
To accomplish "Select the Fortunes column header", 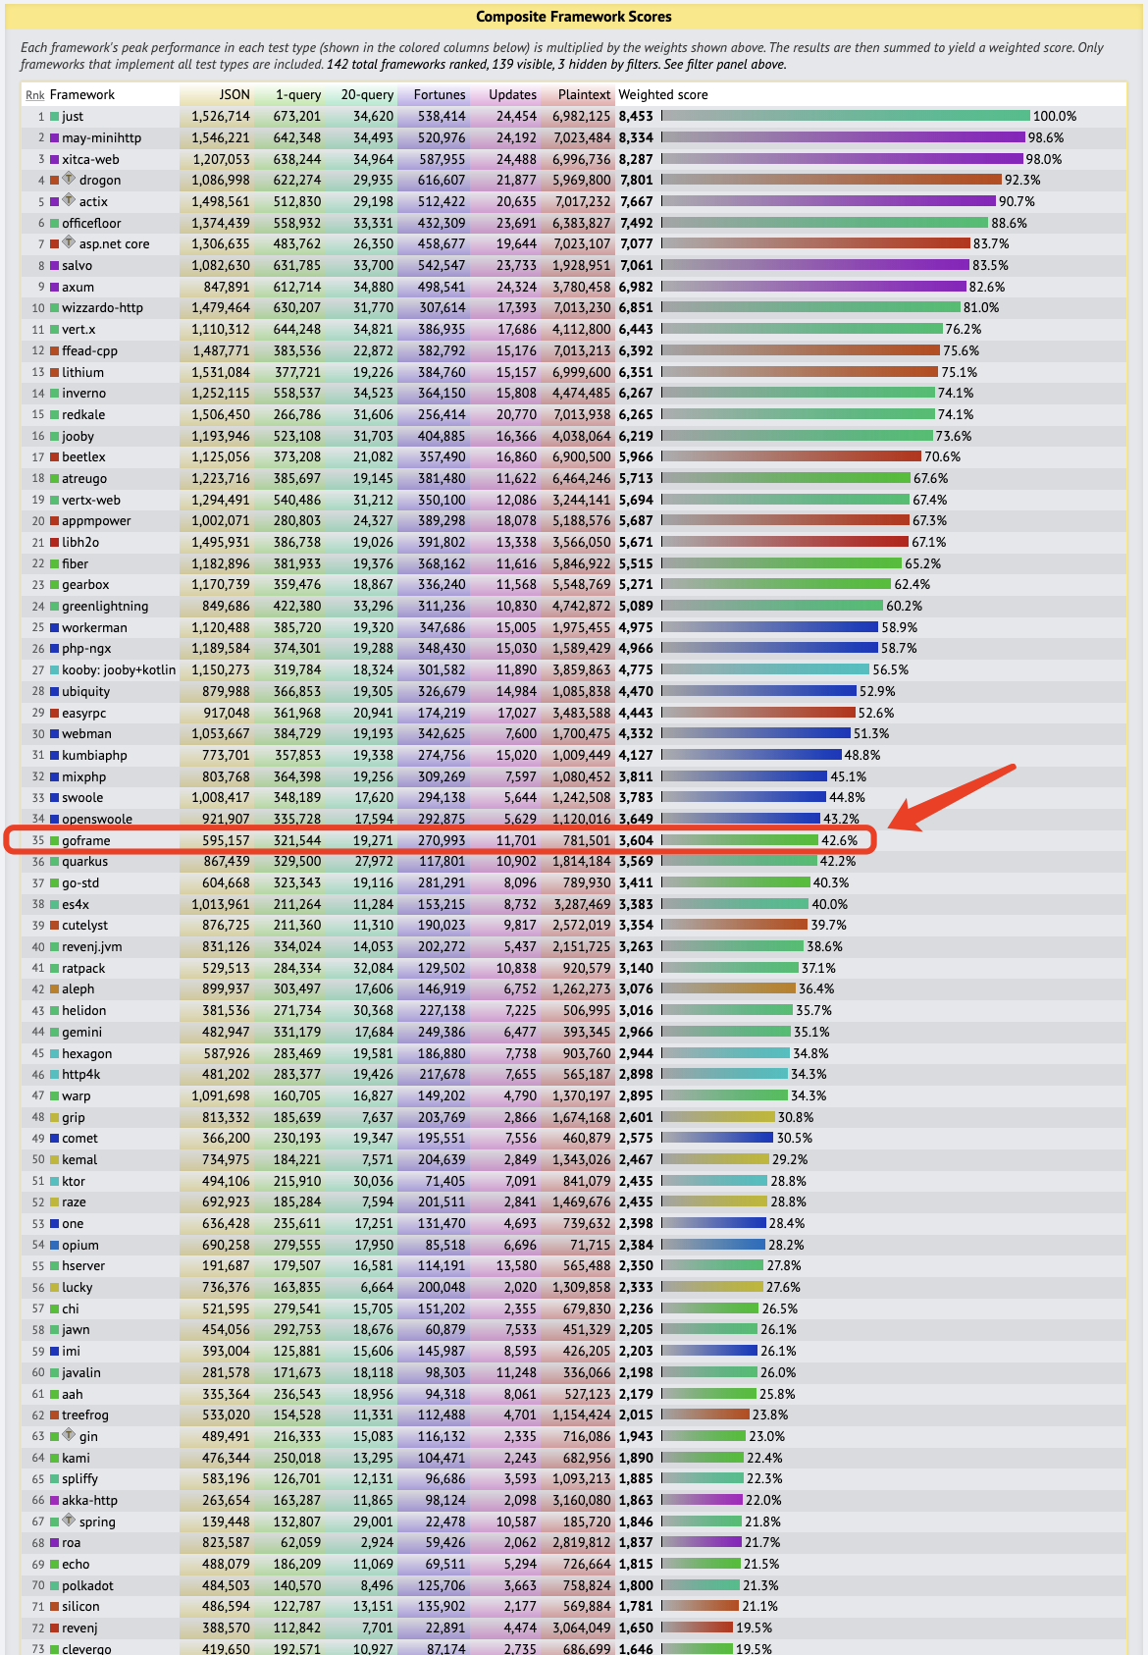I will [x=439, y=95].
